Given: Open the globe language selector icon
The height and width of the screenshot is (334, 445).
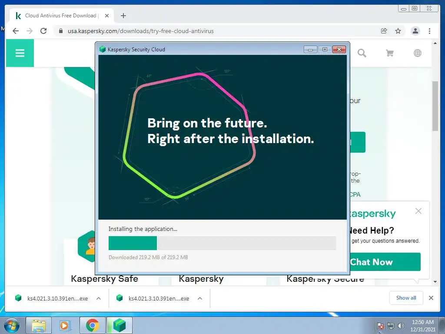Looking at the screenshot, I should click(418, 53).
